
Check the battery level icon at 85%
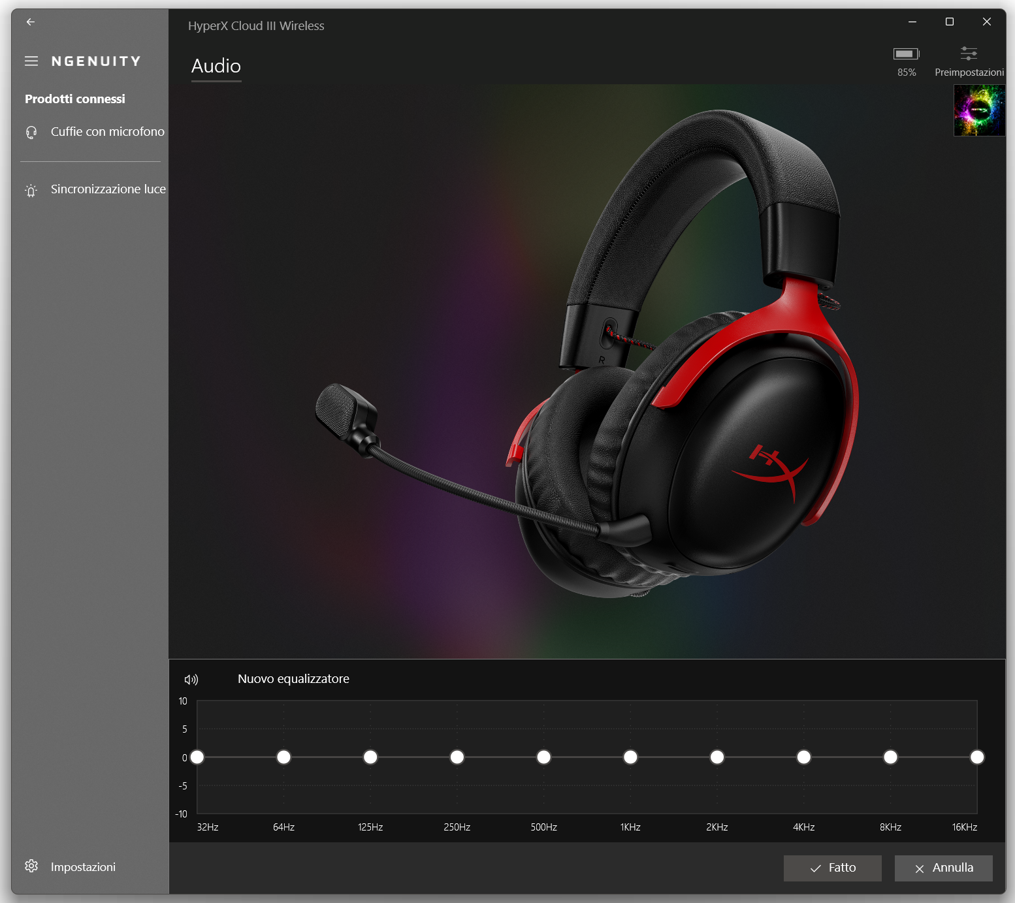[907, 54]
